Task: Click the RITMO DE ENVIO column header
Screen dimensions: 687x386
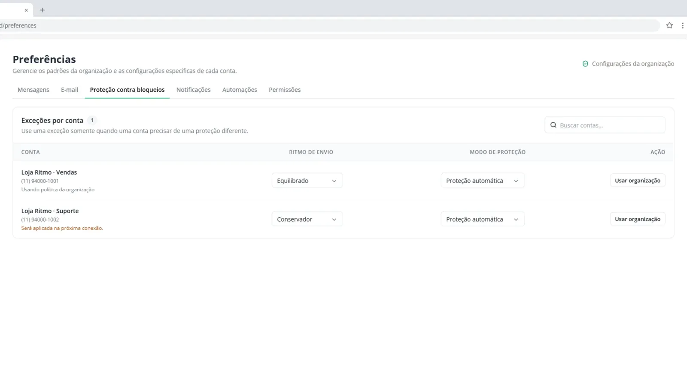Action: tap(311, 152)
